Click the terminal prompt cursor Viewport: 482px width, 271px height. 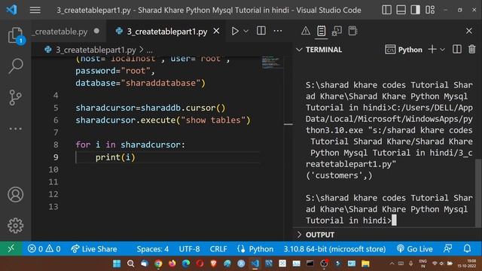(x=394, y=221)
